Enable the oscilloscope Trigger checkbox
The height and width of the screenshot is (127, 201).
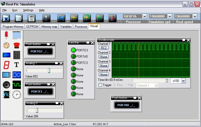pyautogui.click(x=100, y=85)
